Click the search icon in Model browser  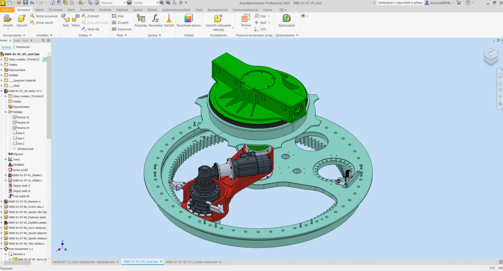click(x=43, y=41)
